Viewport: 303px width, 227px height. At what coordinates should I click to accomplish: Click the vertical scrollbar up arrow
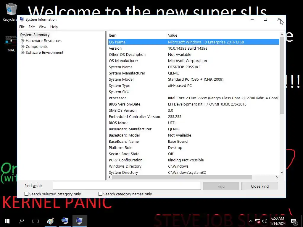click(x=282, y=34)
